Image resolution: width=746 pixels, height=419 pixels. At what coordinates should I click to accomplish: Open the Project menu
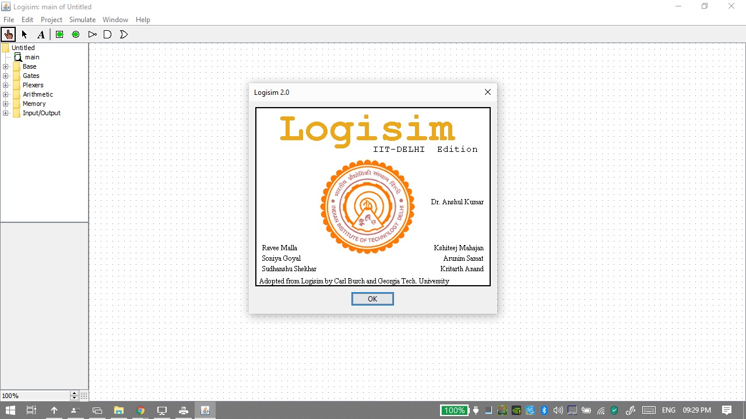tap(51, 19)
